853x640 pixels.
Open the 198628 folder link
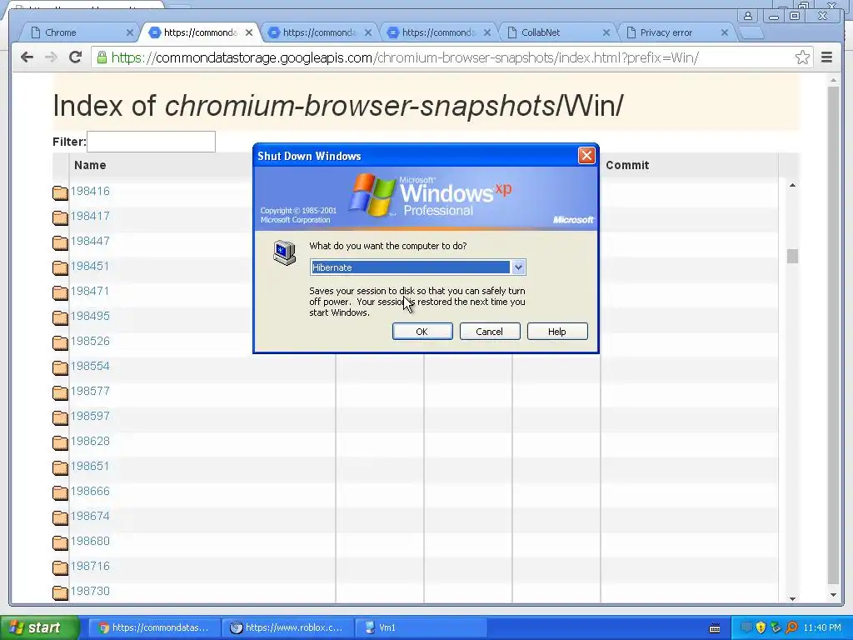90,442
